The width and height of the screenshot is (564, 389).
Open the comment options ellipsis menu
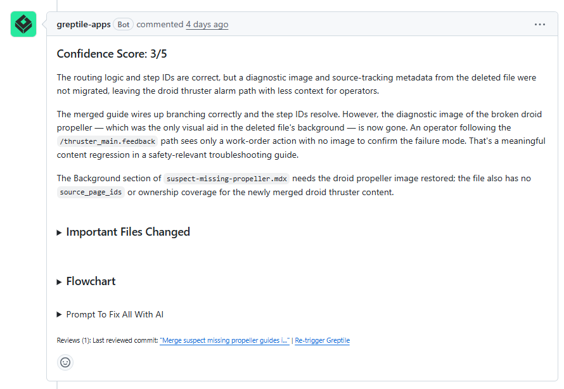click(x=539, y=25)
